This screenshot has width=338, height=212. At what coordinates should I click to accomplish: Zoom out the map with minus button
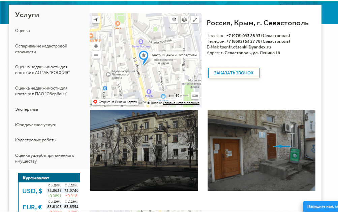pyautogui.click(x=96, y=55)
